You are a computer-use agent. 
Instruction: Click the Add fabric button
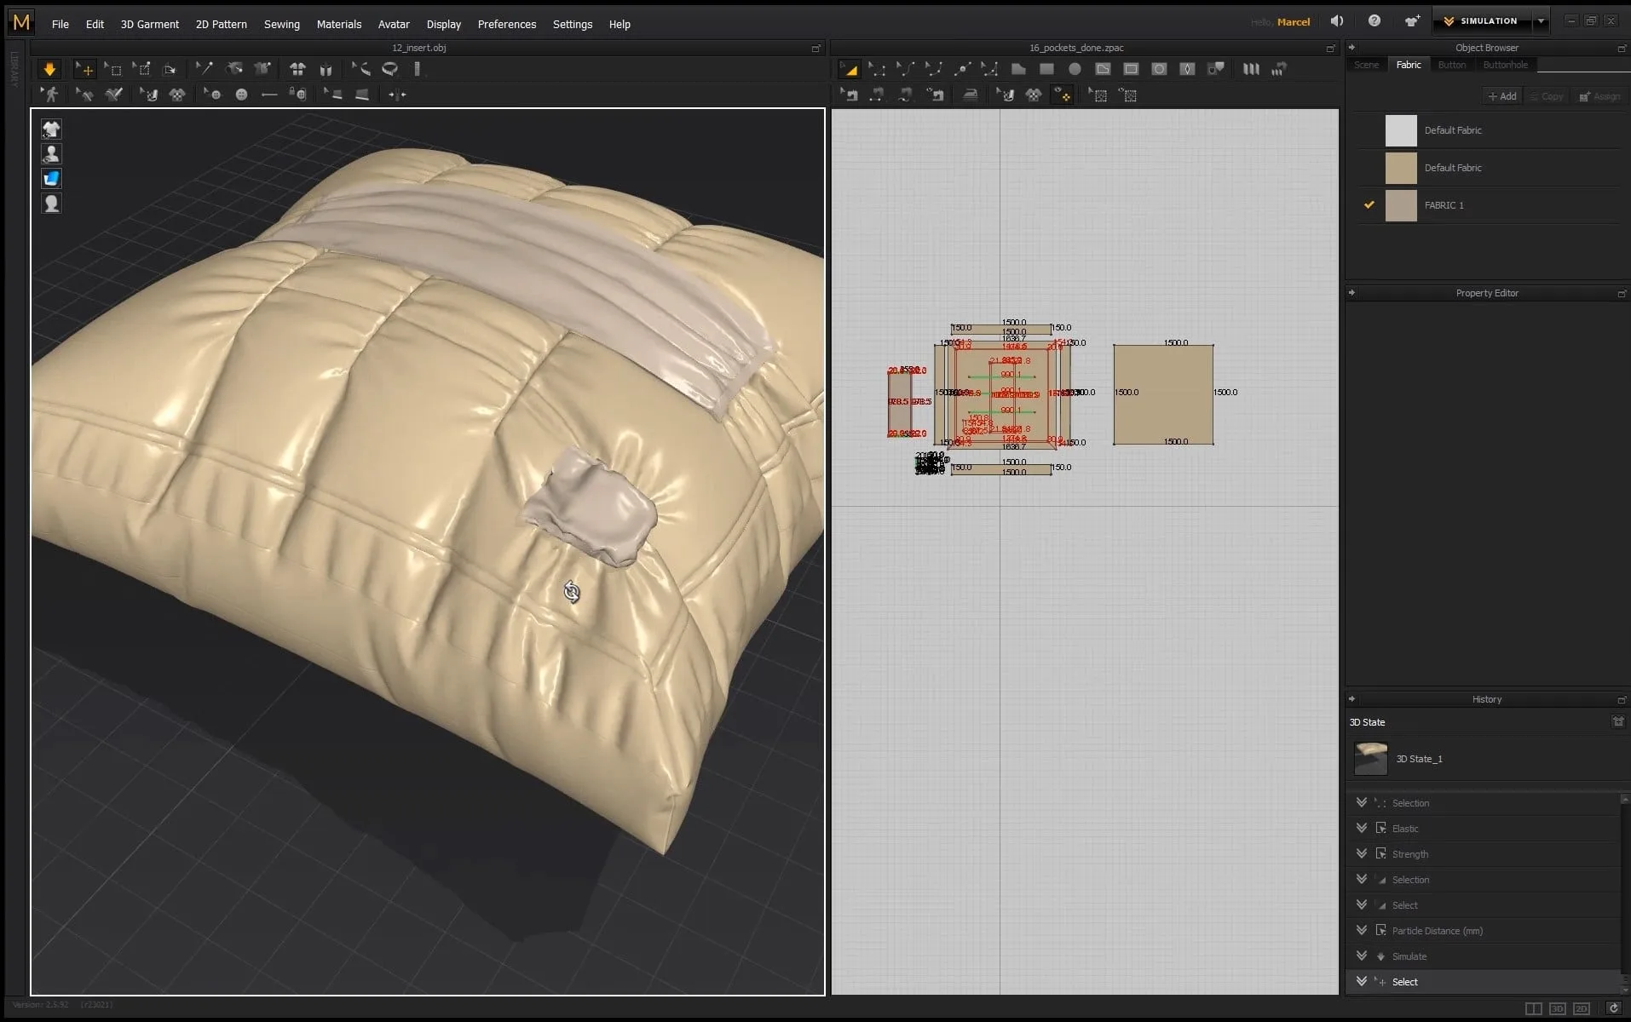click(x=1501, y=96)
